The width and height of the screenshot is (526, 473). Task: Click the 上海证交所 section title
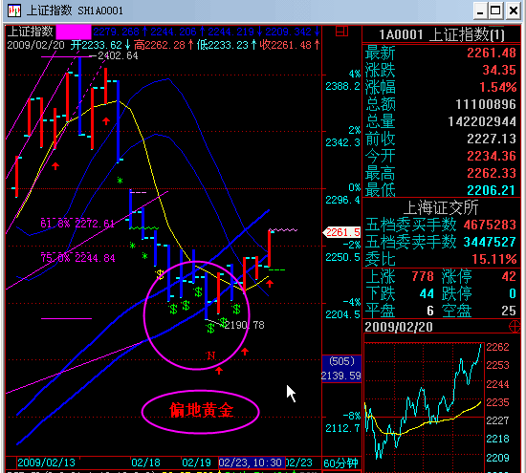[441, 207]
